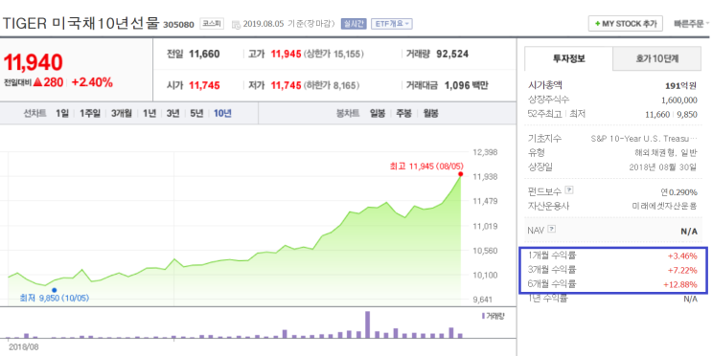
Task: Click the 거래량 92,524 value
Action: pyautogui.click(x=452, y=54)
